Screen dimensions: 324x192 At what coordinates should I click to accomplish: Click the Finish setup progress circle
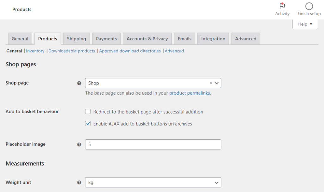pos(308,6)
